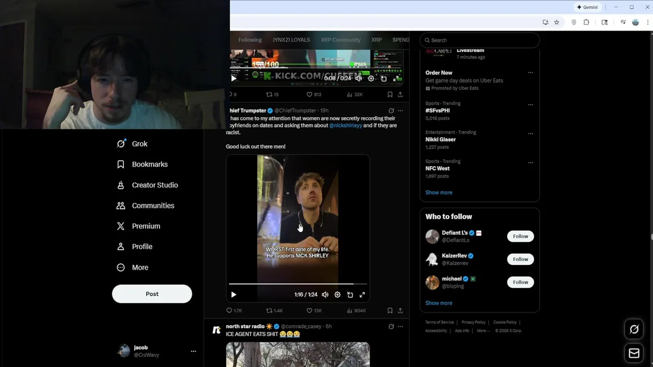Open the Communities page
This screenshot has width=653, height=367.
coord(145,205)
